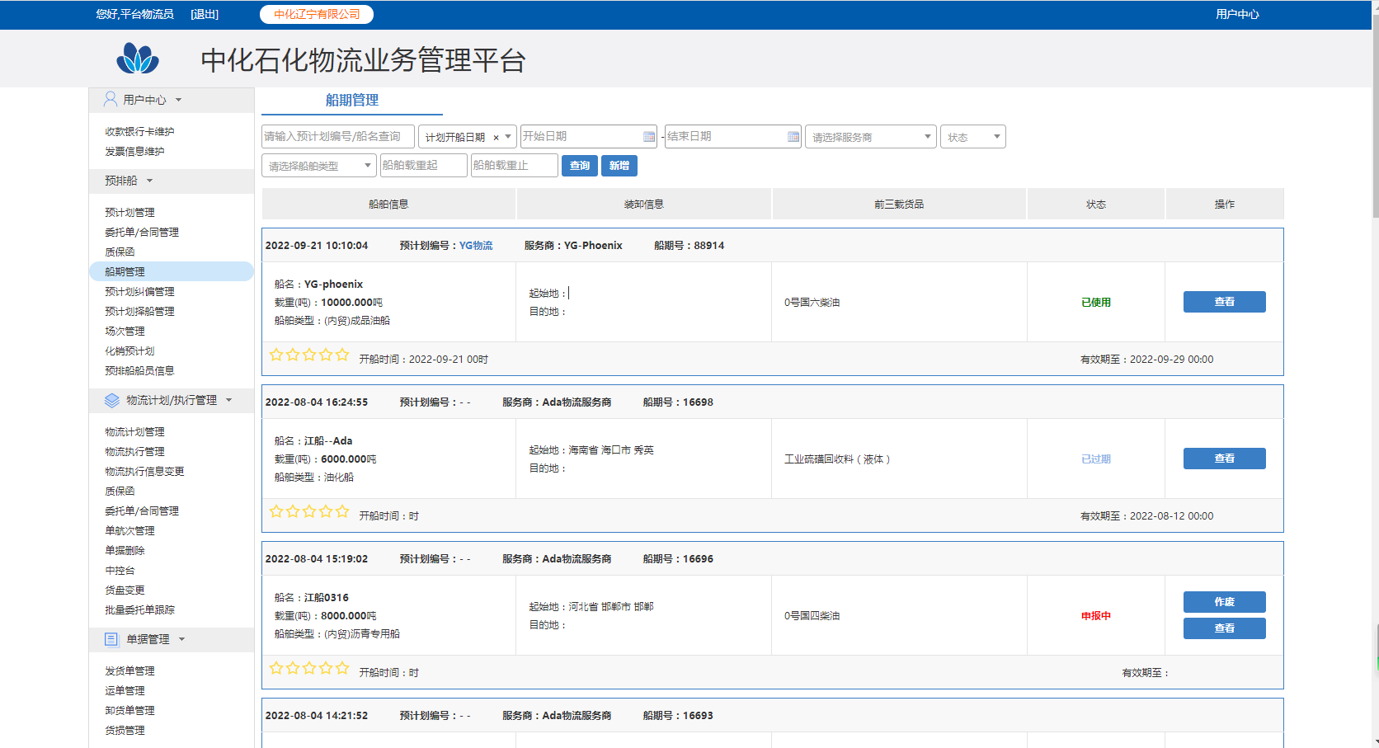Select the 船期管理 tab

[x=352, y=101]
